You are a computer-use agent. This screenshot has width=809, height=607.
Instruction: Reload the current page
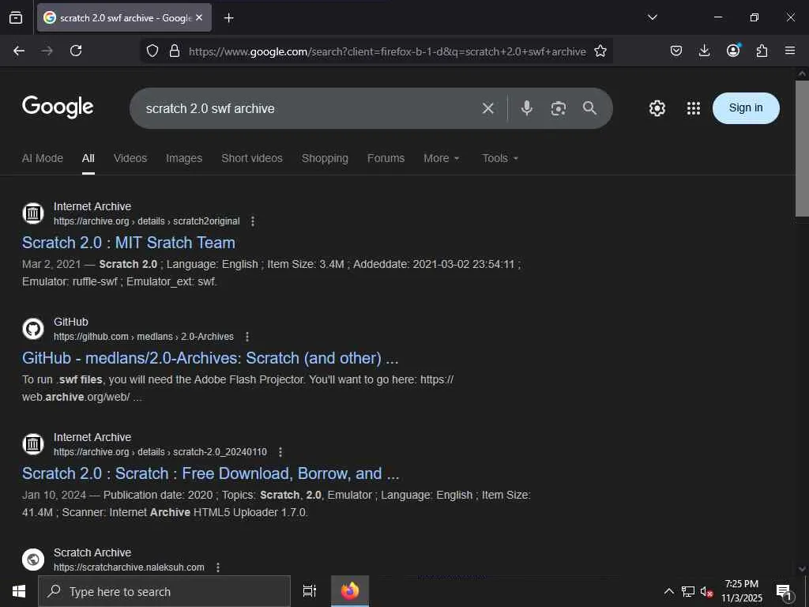tap(76, 51)
